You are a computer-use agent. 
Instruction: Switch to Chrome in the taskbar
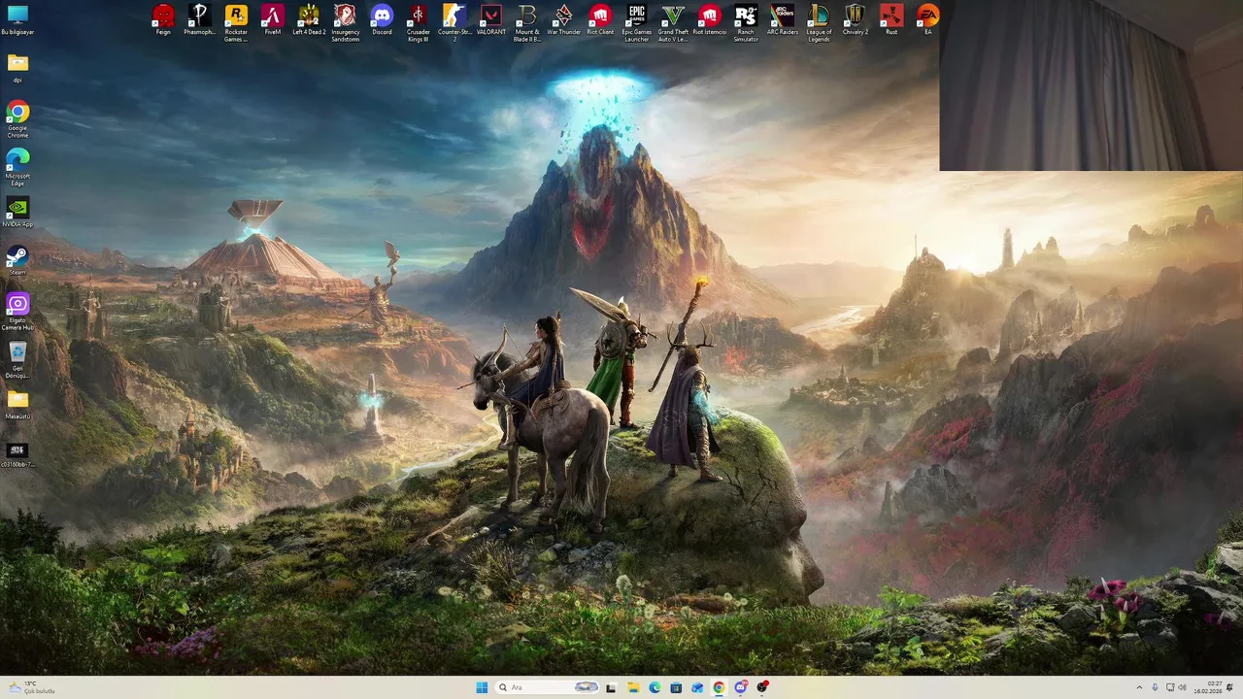point(719,687)
